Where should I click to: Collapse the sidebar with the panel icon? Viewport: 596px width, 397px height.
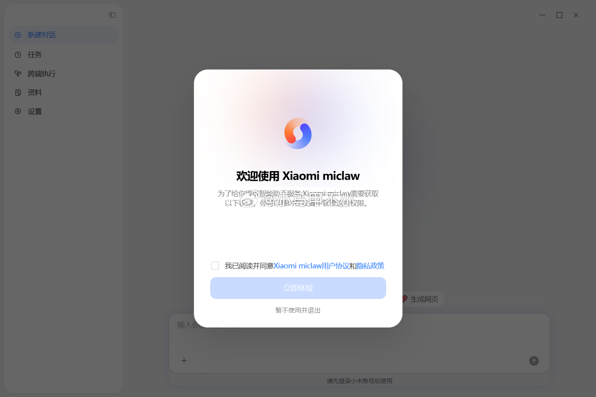click(x=112, y=15)
